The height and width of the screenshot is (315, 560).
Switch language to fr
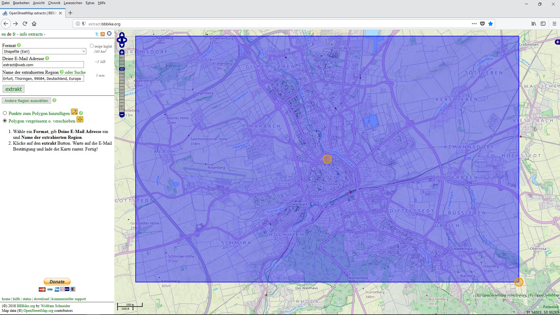14,34
